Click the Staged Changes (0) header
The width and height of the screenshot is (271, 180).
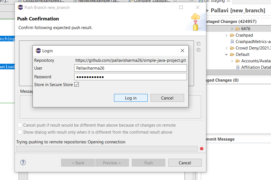tap(222, 80)
